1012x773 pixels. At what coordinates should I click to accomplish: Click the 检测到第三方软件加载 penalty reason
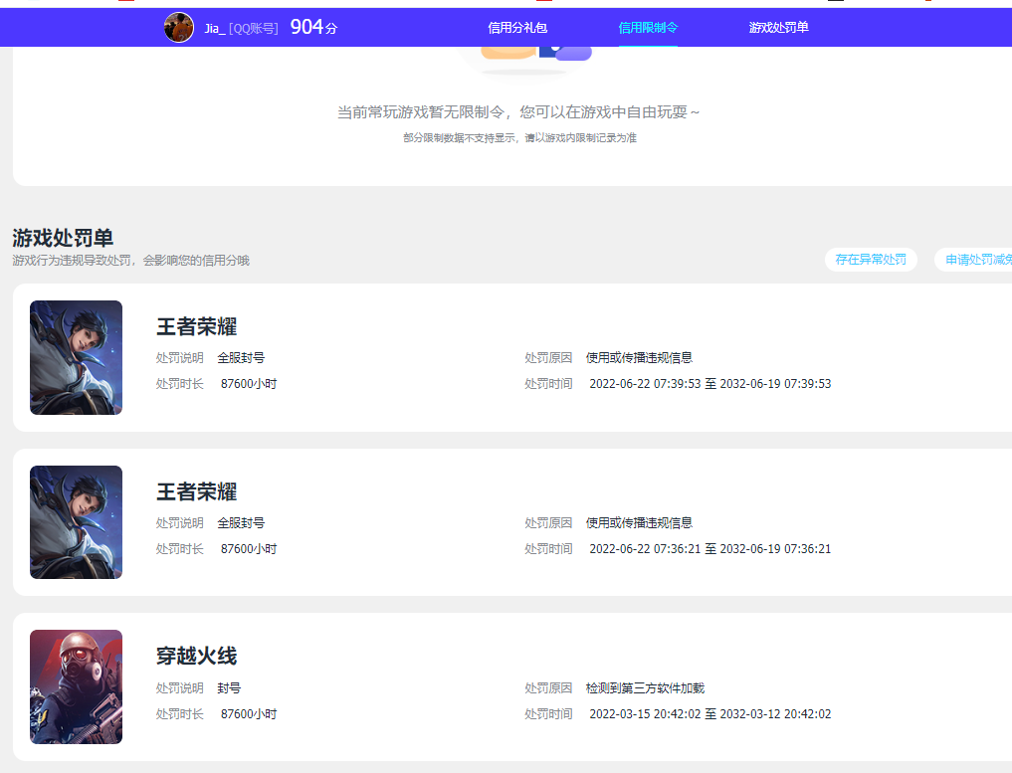[645, 688]
